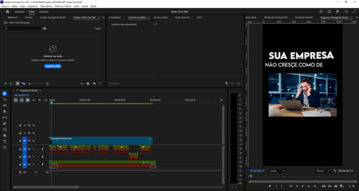Open the Arquivo menu
This screenshot has height=191, width=359.
click(x=5, y=6)
